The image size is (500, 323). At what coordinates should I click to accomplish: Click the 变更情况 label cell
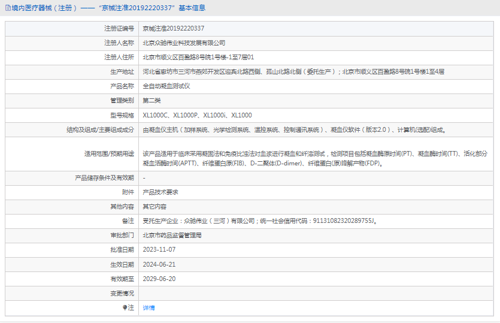point(72,293)
